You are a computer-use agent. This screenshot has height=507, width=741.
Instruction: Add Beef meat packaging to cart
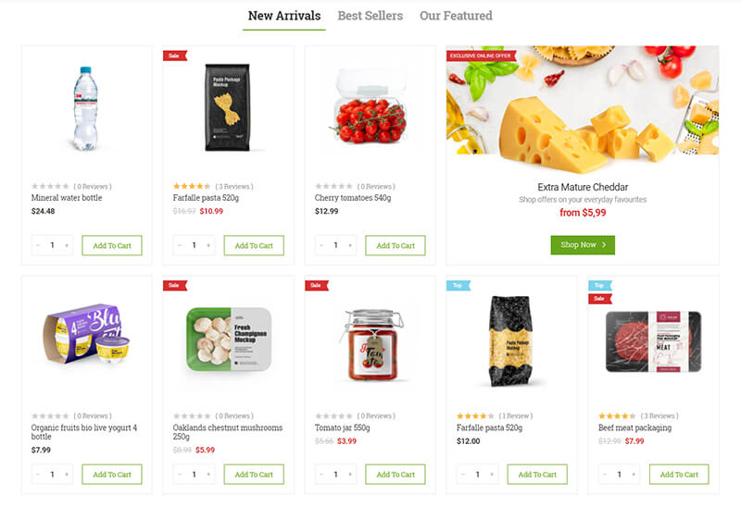coord(679,475)
